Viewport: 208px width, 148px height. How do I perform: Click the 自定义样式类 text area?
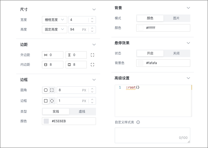152,135
